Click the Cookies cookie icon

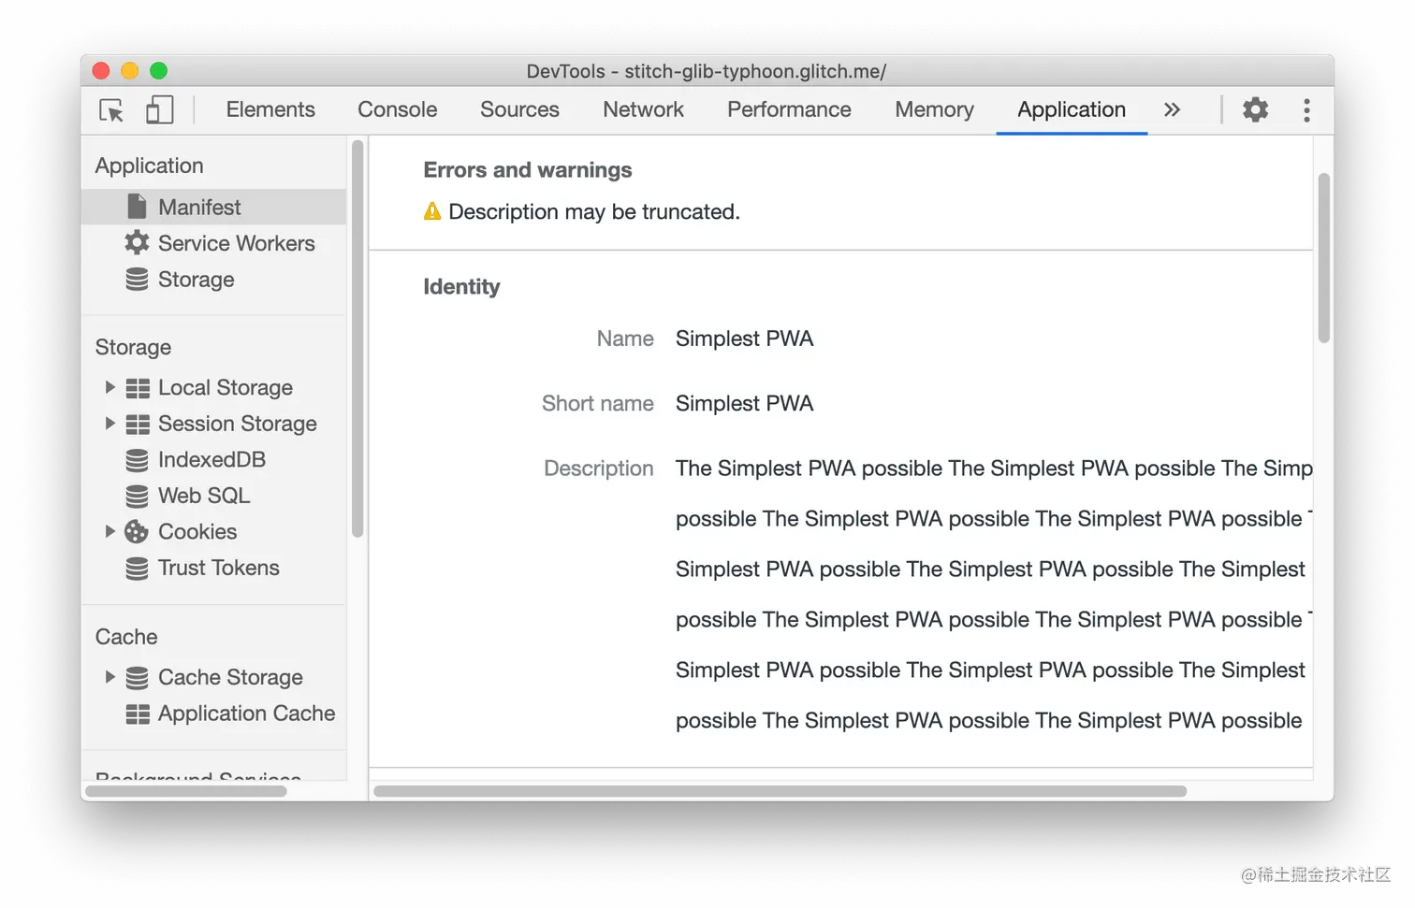(x=137, y=531)
